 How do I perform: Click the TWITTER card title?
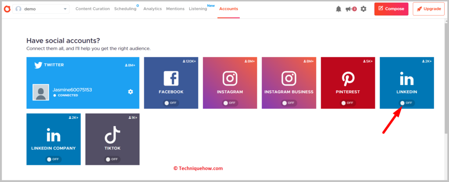(x=54, y=65)
